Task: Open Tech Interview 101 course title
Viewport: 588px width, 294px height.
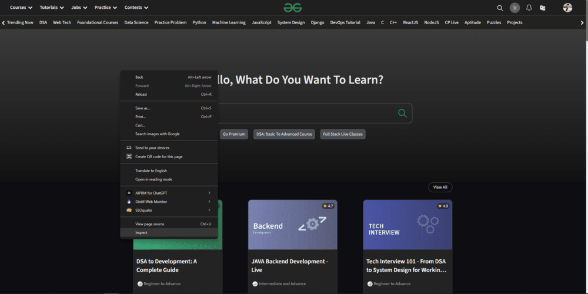Action: click(x=406, y=266)
